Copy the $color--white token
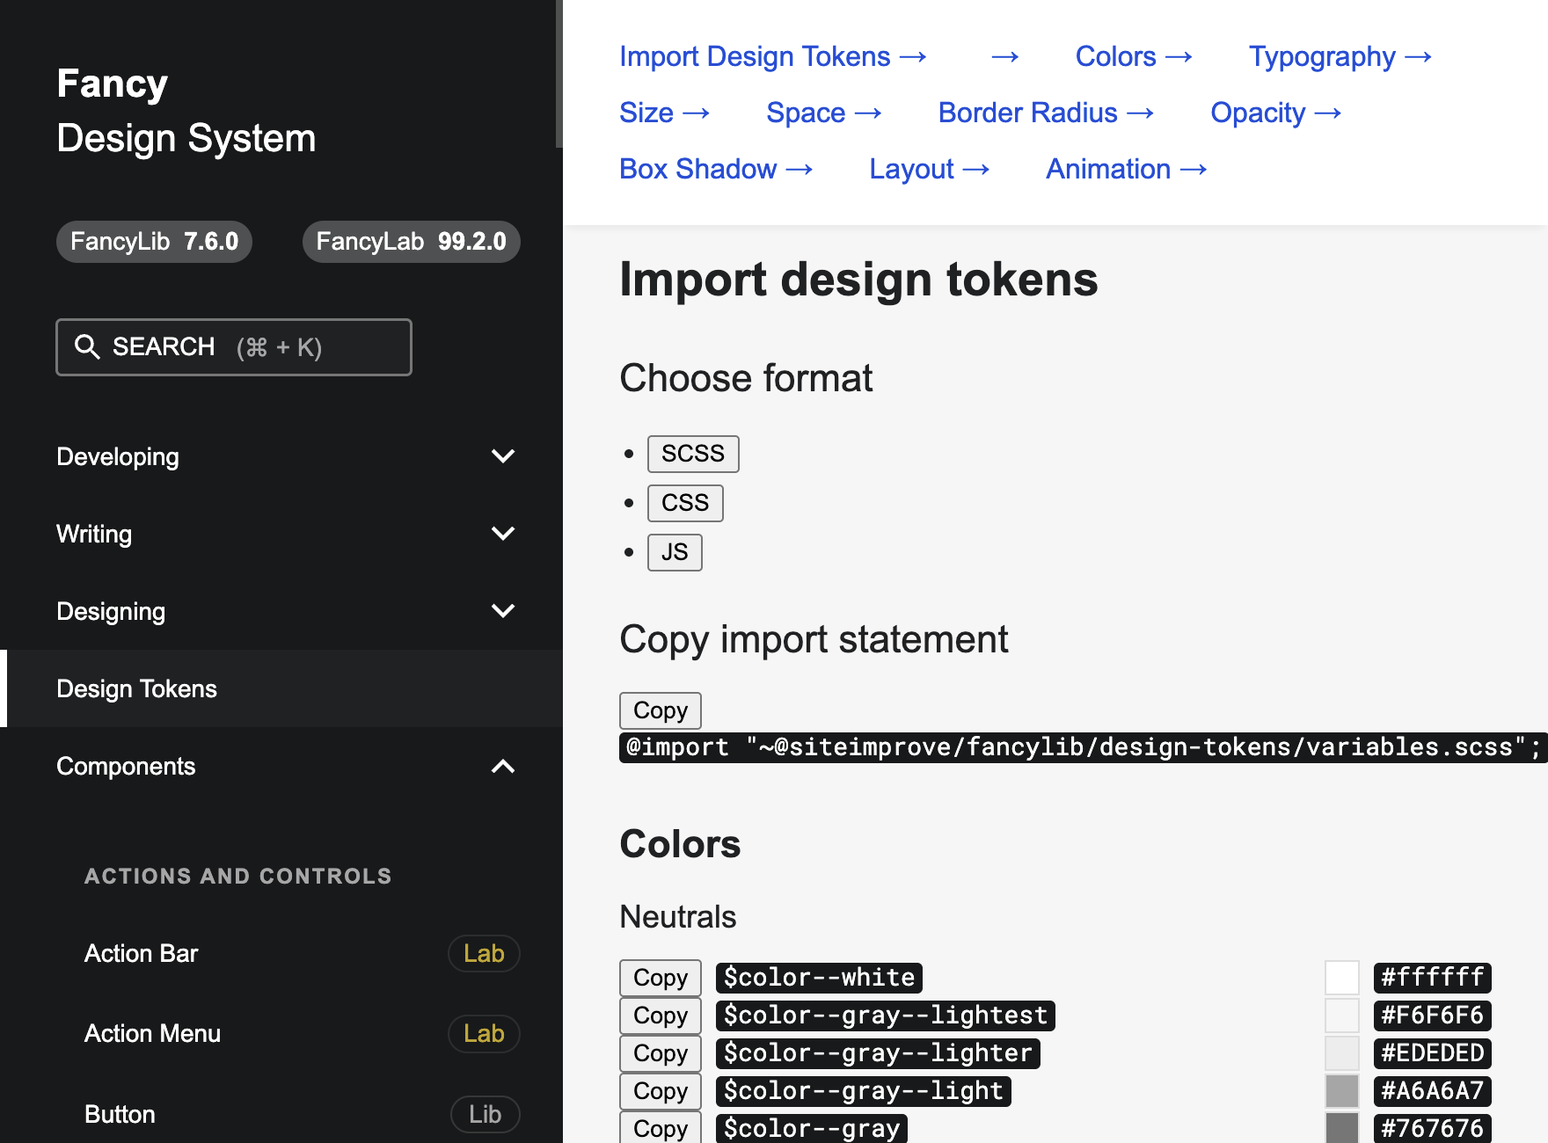The image size is (1548, 1143). pos(661,978)
